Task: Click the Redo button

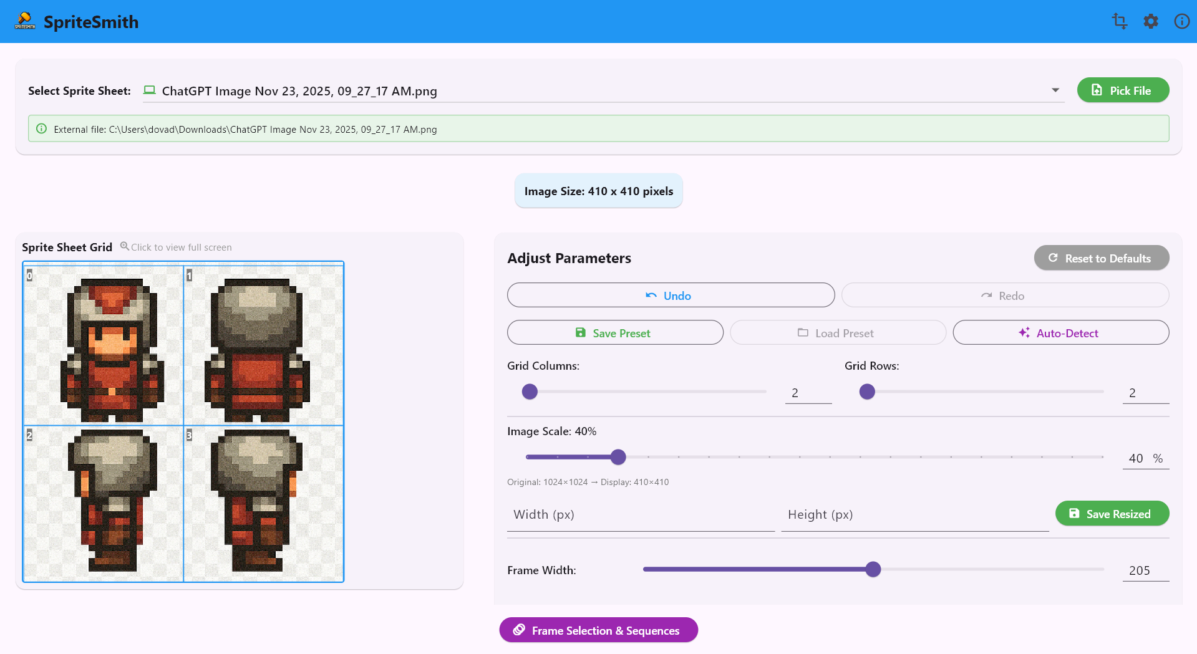Action: coord(1006,296)
